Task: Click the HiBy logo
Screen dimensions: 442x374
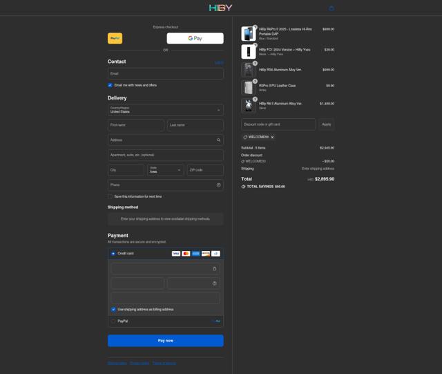Action: [x=221, y=8]
